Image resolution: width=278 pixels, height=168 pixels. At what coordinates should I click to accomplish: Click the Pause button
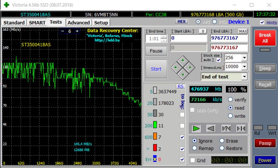point(156,51)
